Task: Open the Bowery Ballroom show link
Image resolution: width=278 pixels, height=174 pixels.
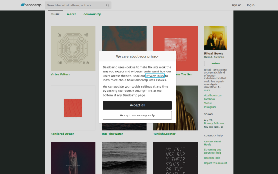Action: 214,123
